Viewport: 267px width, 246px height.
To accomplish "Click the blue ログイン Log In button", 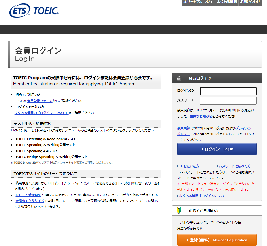I will 217,149.
